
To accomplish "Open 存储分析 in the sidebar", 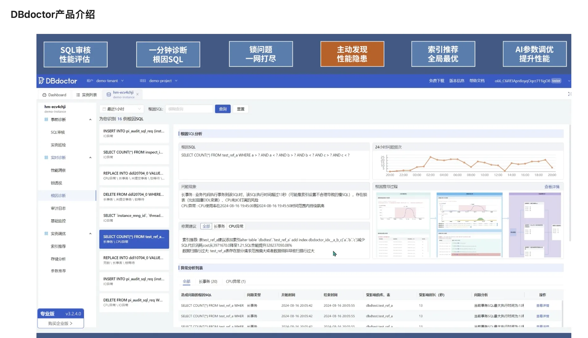I will (58, 259).
